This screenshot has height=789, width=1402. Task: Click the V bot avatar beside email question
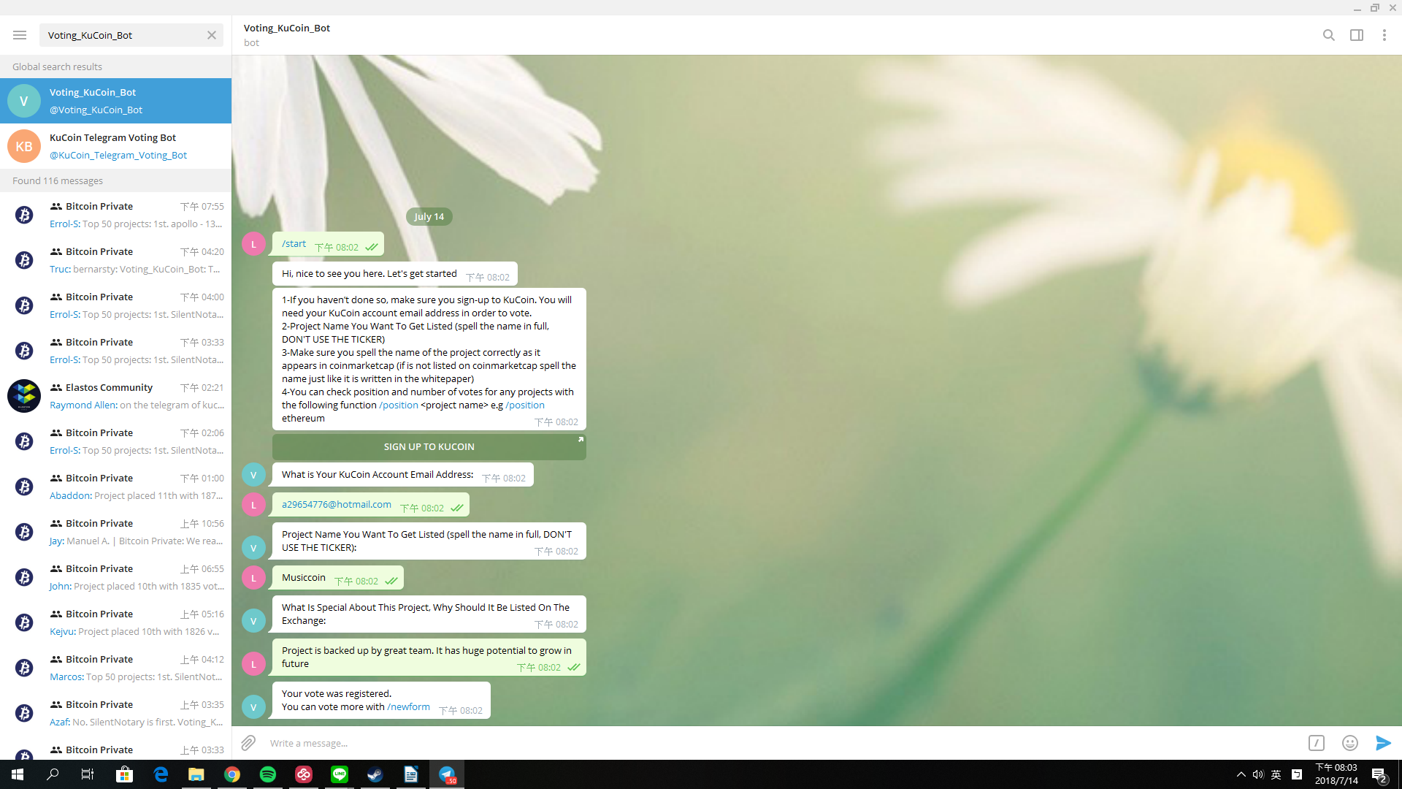coord(253,475)
